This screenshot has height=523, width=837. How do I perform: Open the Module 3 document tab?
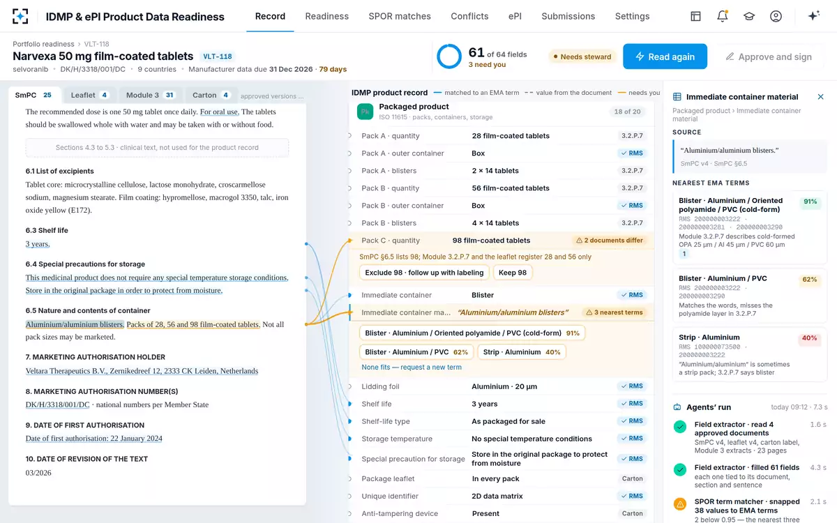(150, 95)
